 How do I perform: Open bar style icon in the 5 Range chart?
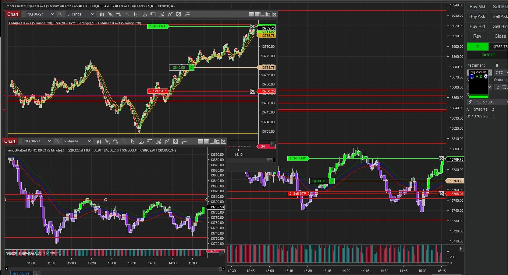[102, 14]
